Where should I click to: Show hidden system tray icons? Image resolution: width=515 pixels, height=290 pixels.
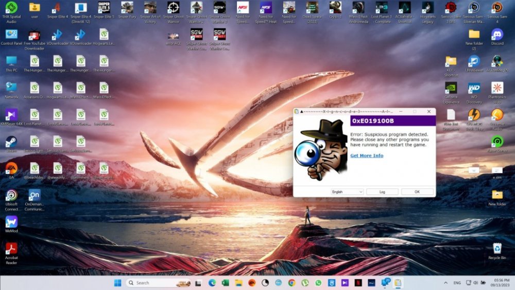(445, 283)
